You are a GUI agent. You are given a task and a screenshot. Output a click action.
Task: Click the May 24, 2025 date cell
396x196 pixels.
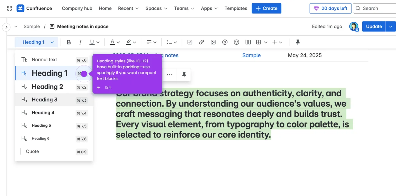point(305,55)
